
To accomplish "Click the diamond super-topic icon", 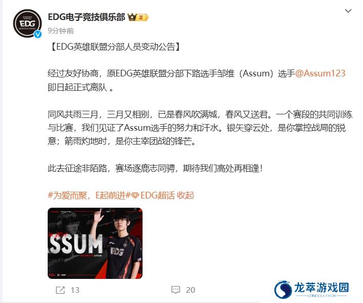I will click(135, 196).
